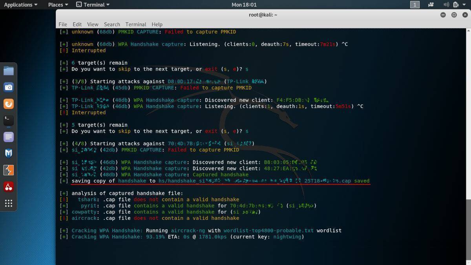Open the system status menu arrow
Screen dimensions: 471x265
tap(465, 5)
